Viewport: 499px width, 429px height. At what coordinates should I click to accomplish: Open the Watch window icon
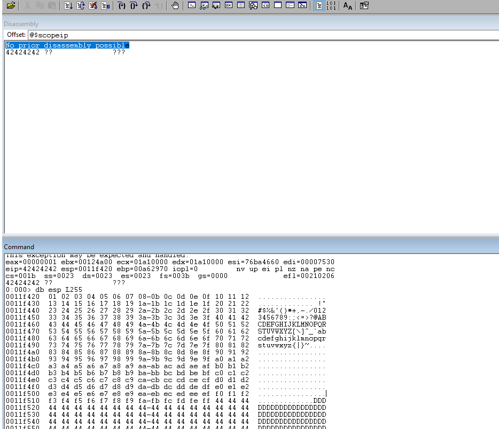pos(204,6)
